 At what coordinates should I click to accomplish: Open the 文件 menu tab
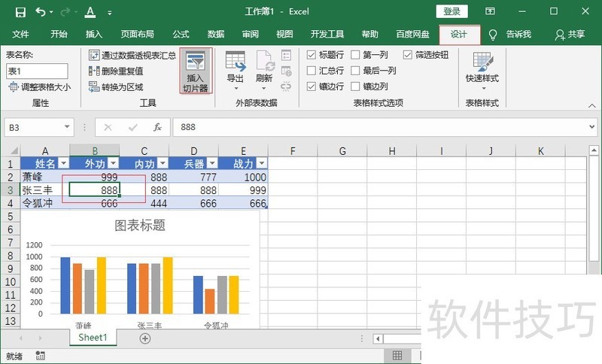(20, 34)
